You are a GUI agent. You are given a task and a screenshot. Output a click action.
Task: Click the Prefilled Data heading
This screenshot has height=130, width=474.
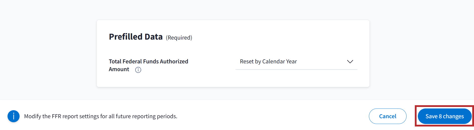[x=136, y=37]
